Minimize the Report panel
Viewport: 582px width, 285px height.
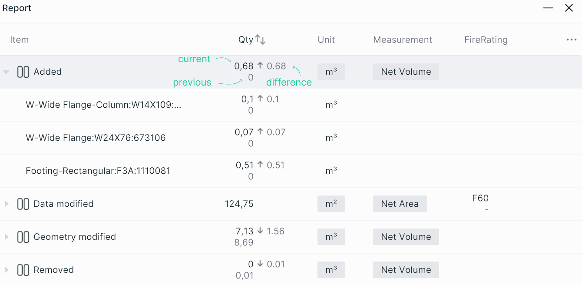pos(548,8)
